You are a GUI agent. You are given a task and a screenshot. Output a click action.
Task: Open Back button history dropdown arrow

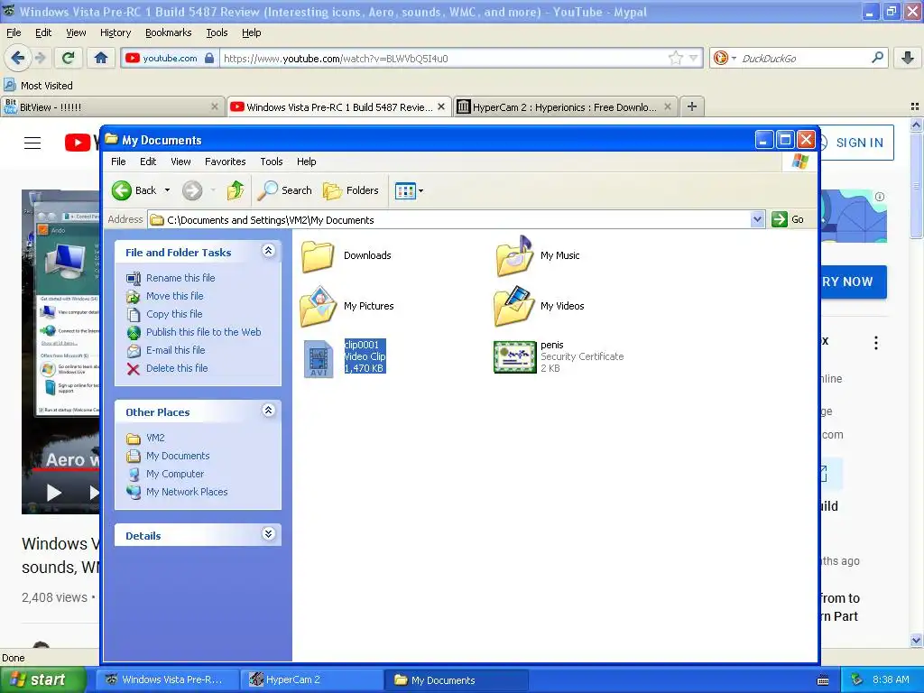[167, 190]
